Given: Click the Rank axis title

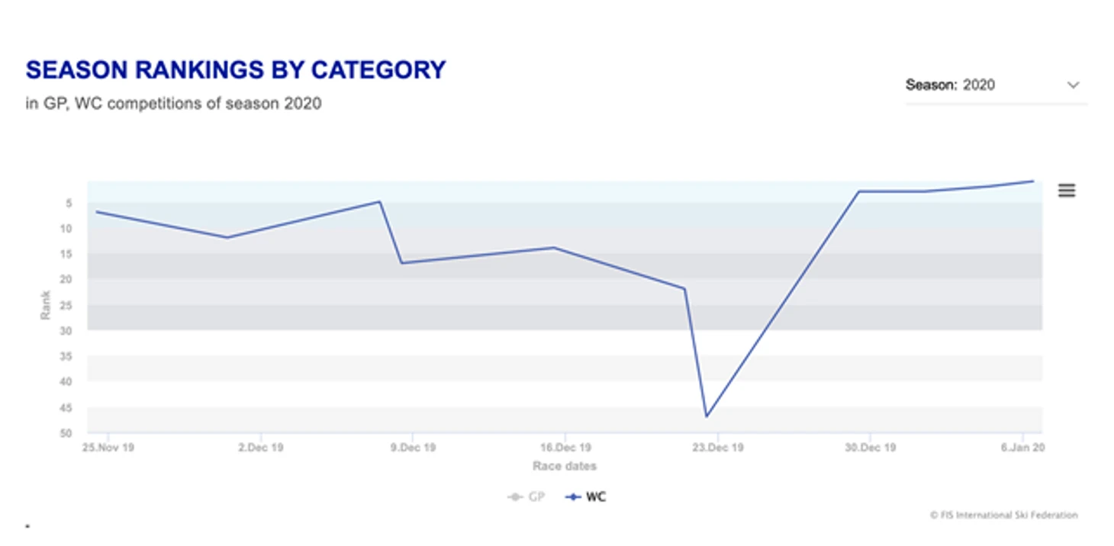Looking at the screenshot, I should tap(46, 305).
